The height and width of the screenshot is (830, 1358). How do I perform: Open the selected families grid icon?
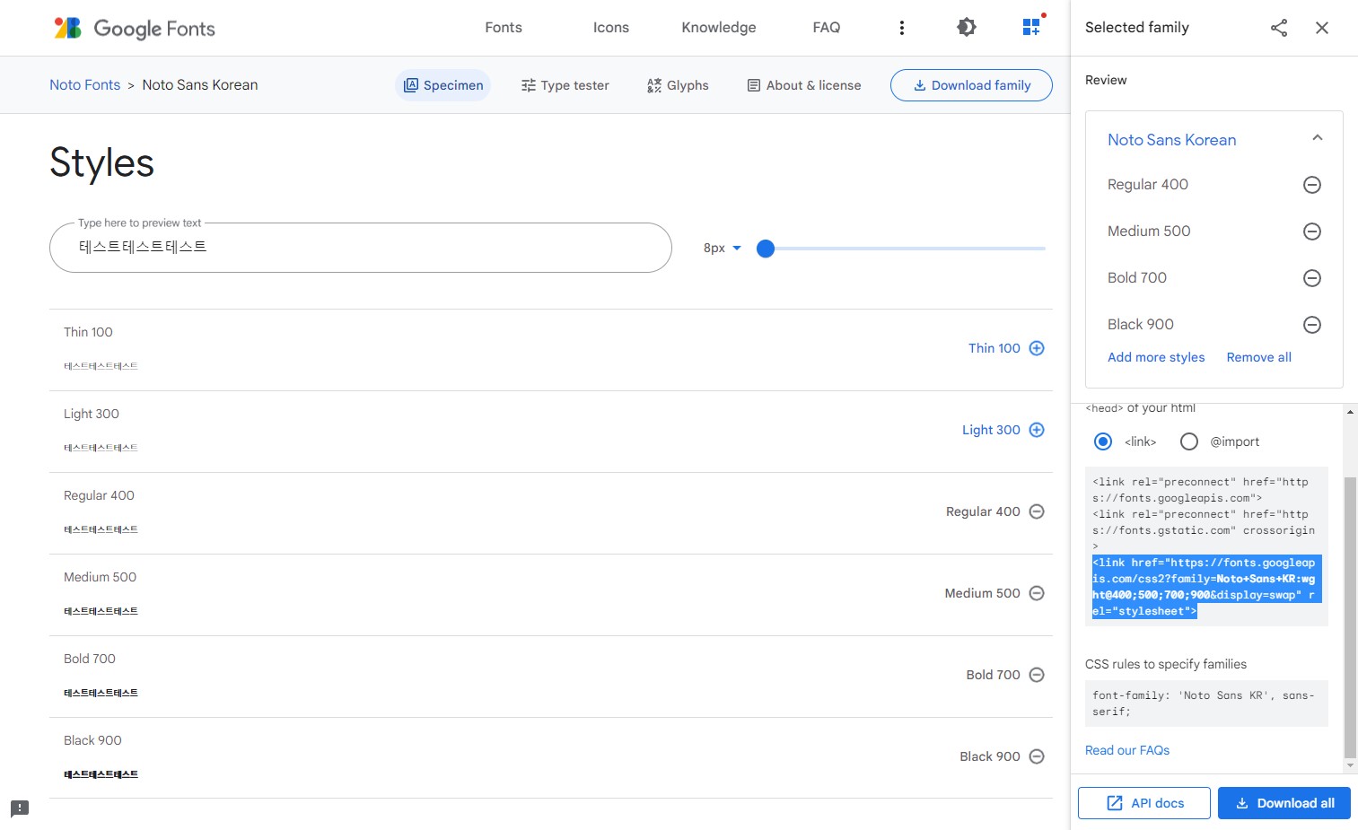coord(1032,27)
